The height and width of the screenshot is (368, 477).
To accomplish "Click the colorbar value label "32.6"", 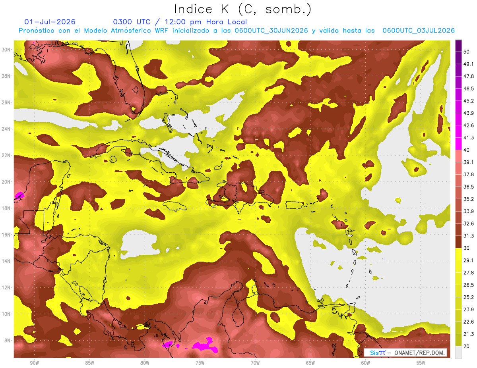I will (x=468, y=223).
